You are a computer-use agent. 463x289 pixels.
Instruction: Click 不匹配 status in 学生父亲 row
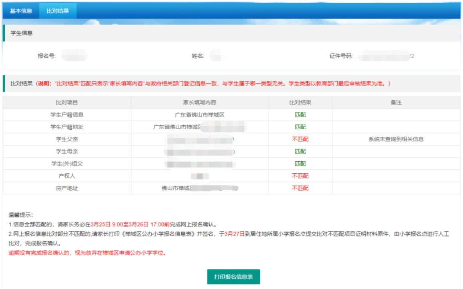tap(300, 139)
